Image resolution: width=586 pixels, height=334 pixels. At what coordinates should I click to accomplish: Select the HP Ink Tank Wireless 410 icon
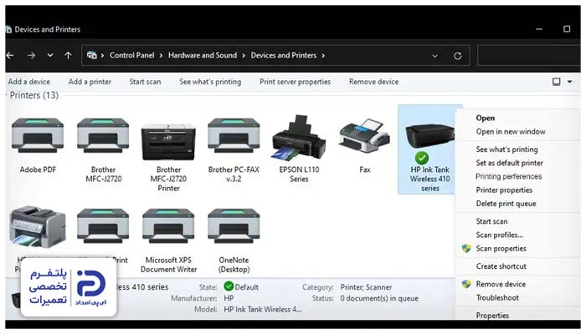(429, 137)
